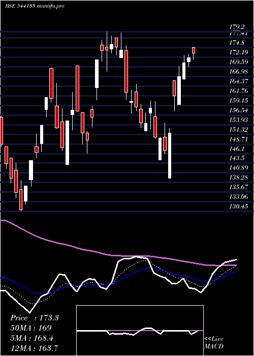Click the '50MA : 169' readout
Image resolution: width=254 pixels, height=356 pixels.
(x=31, y=328)
